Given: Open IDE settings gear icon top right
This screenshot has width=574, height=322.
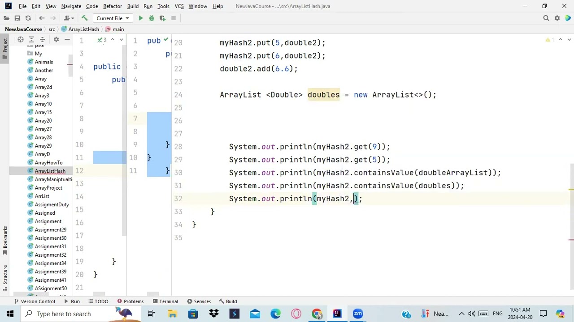Looking at the screenshot, I should coord(557,18).
